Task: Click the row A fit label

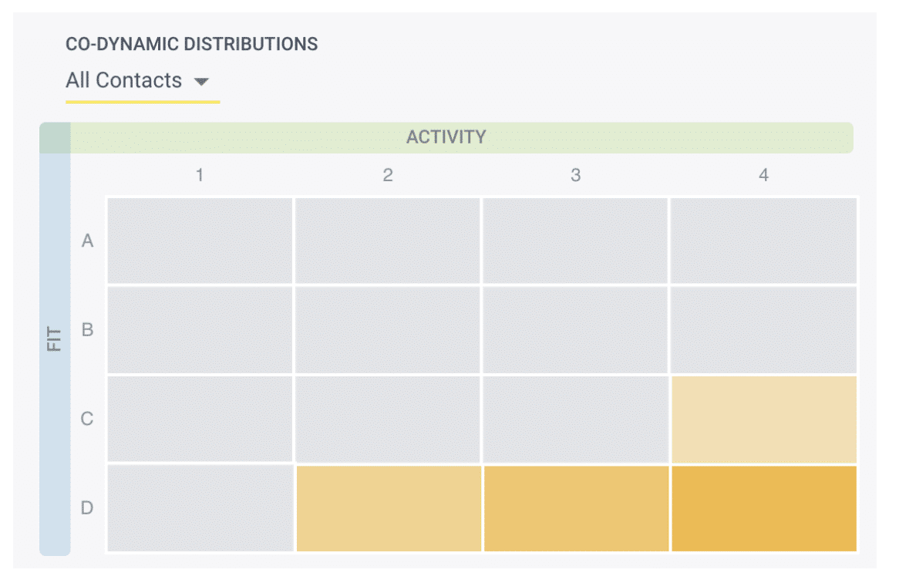Action: [x=87, y=241]
